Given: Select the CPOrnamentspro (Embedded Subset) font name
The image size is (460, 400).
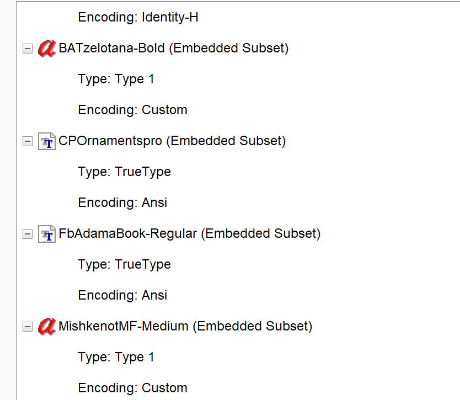Looking at the screenshot, I should click(x=172, y=141).
